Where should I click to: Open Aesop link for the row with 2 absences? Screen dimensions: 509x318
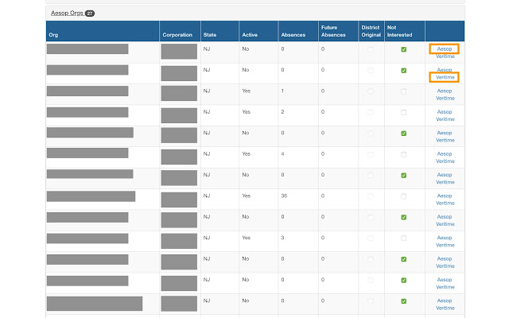(x=445, y=112)
